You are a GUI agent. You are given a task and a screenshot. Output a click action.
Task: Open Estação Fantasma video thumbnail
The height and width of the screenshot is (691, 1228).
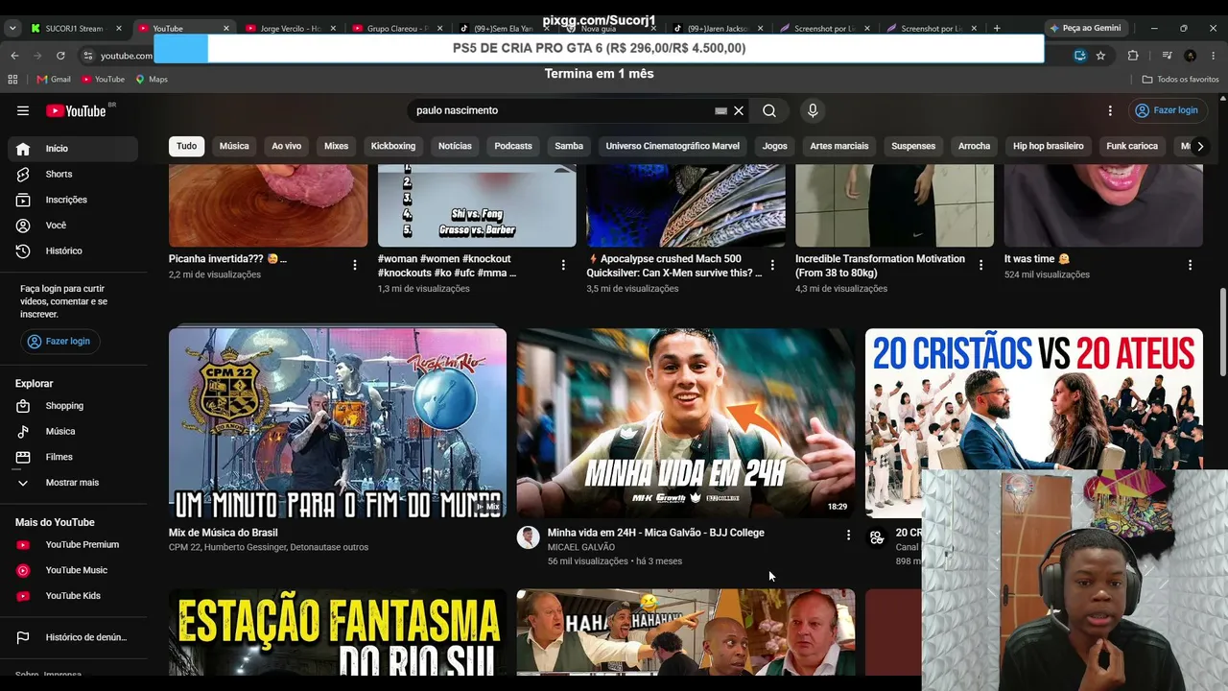pos(338,632)
